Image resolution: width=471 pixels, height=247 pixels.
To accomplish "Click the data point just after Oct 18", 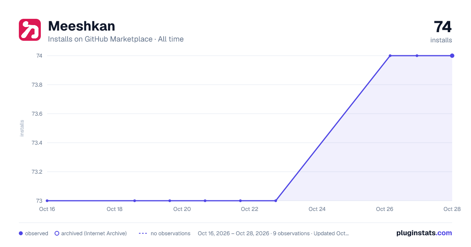I will (135, 201).
